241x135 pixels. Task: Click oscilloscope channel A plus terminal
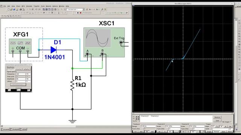87,54
